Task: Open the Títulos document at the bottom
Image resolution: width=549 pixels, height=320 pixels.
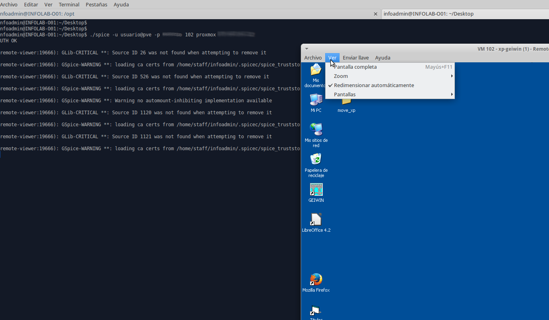Action: point(316,311)
